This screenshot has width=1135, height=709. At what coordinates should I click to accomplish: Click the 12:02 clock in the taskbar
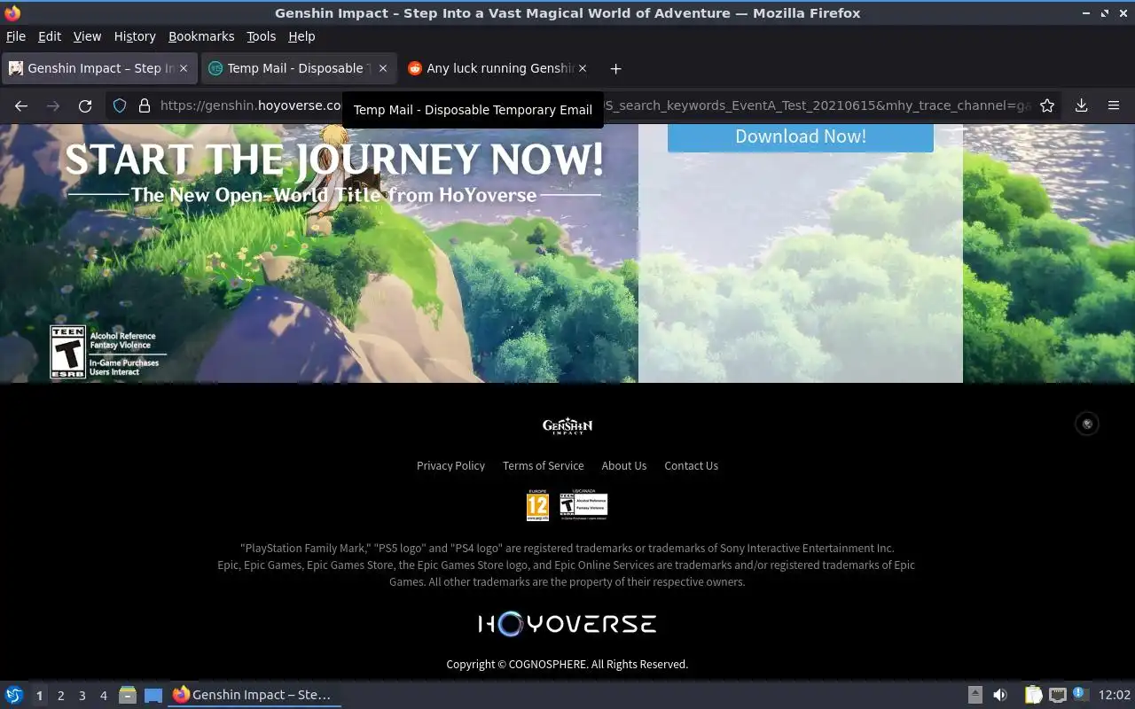1115,695
